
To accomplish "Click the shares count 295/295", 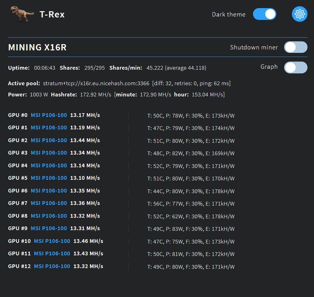I will 95,68.
